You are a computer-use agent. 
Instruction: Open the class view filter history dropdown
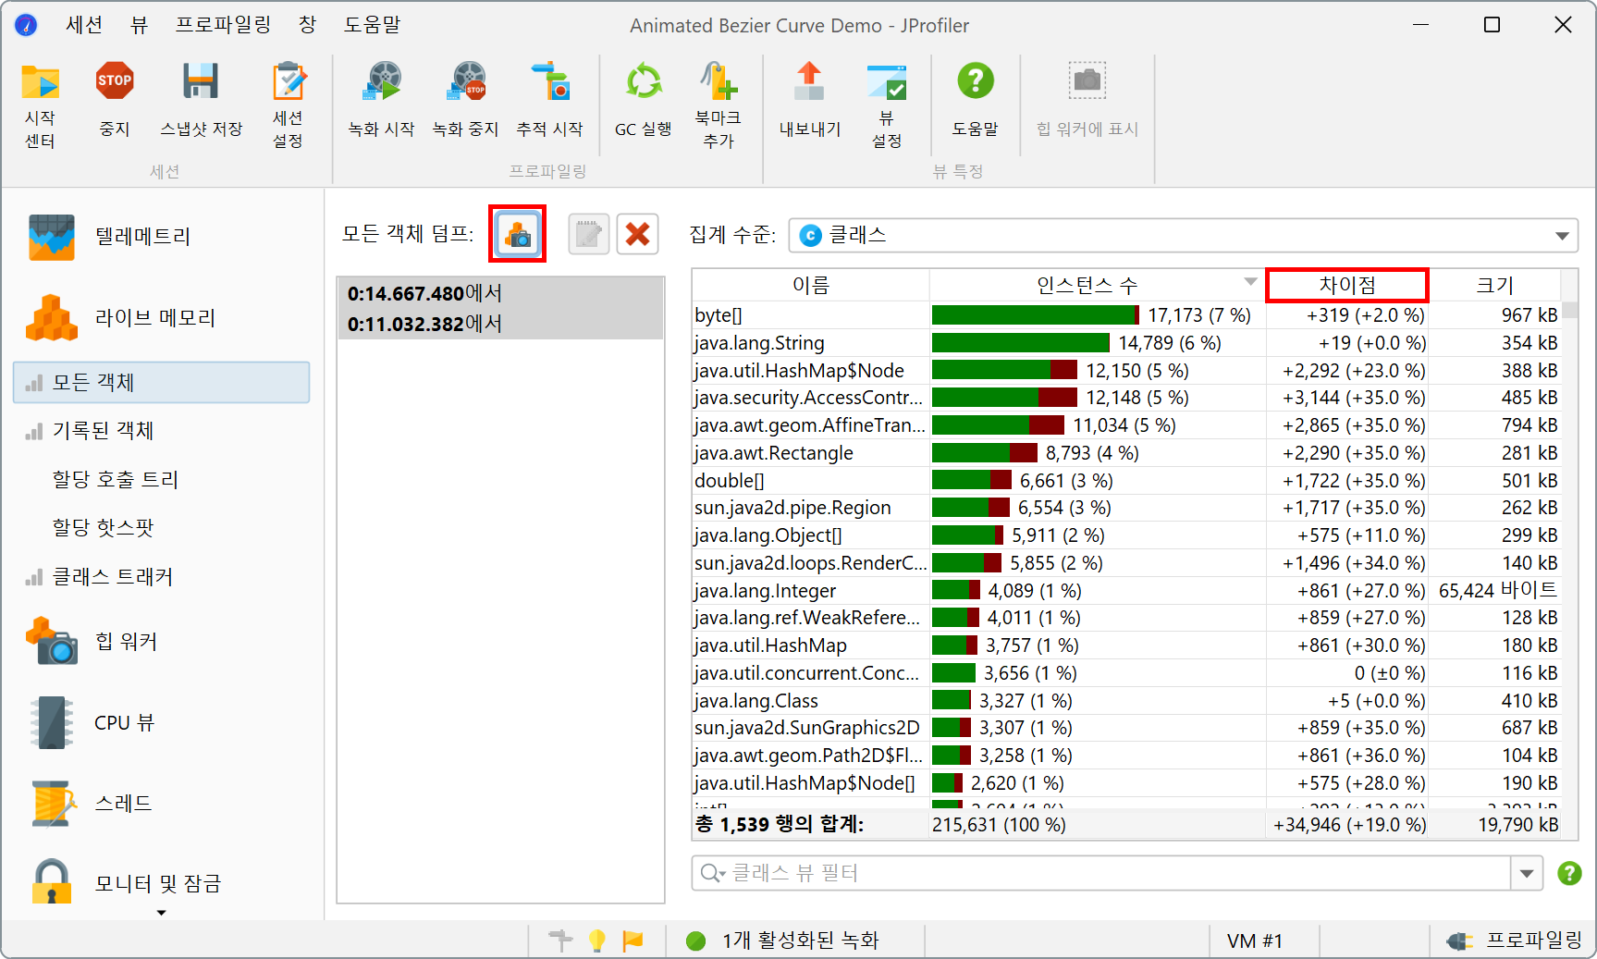1527,873
